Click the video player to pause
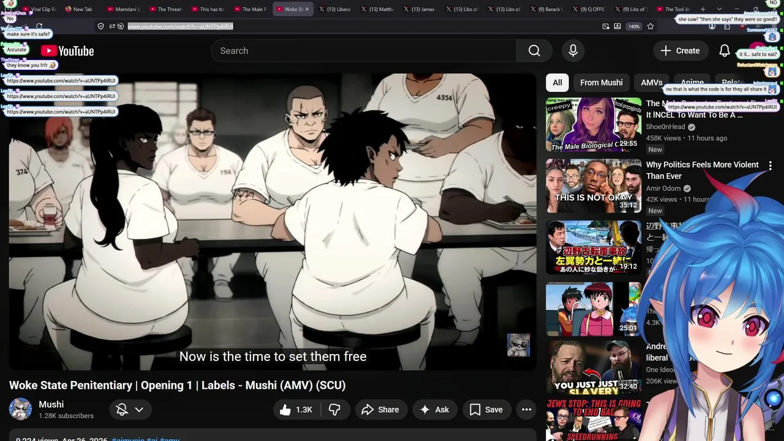This screenshot has width=784, height=441. (273, 222)
